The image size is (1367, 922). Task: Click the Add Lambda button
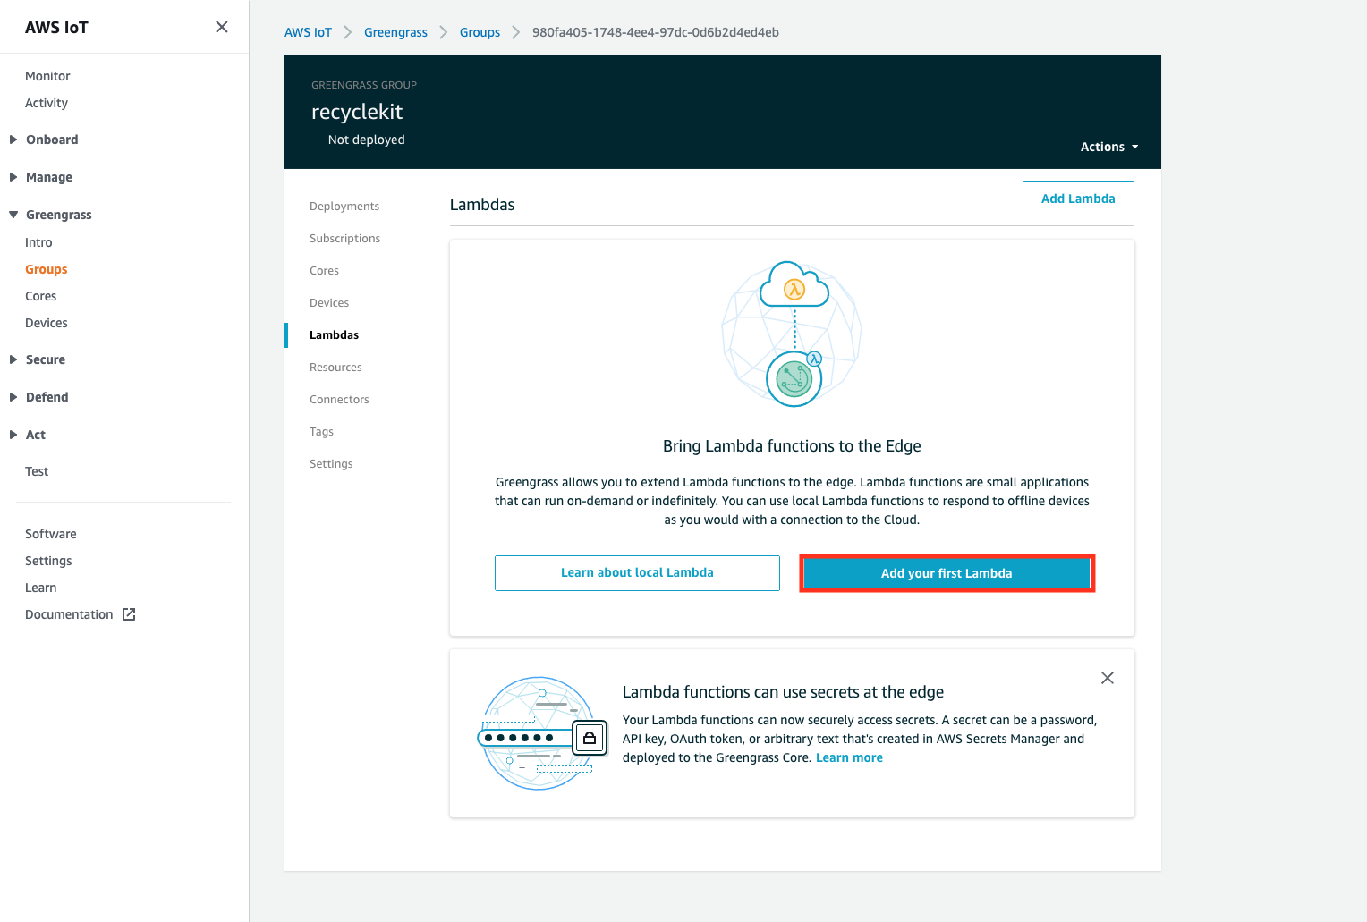tap(1078, 199)
